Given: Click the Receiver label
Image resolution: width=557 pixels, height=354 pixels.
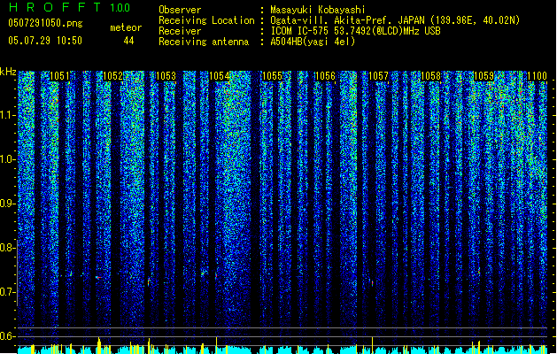Looking at the screenshot, I should tap(180, 31).
